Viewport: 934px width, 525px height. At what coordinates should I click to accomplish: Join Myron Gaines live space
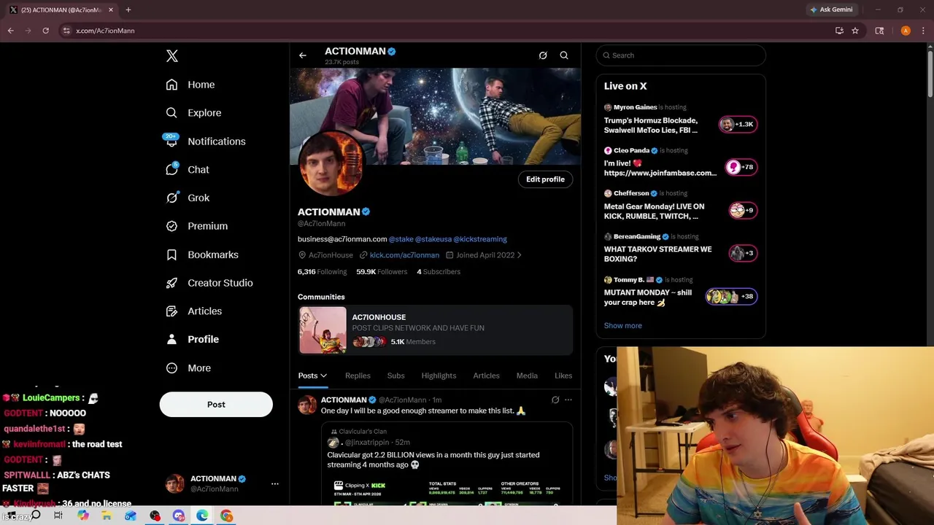click(x=681, y=120)
